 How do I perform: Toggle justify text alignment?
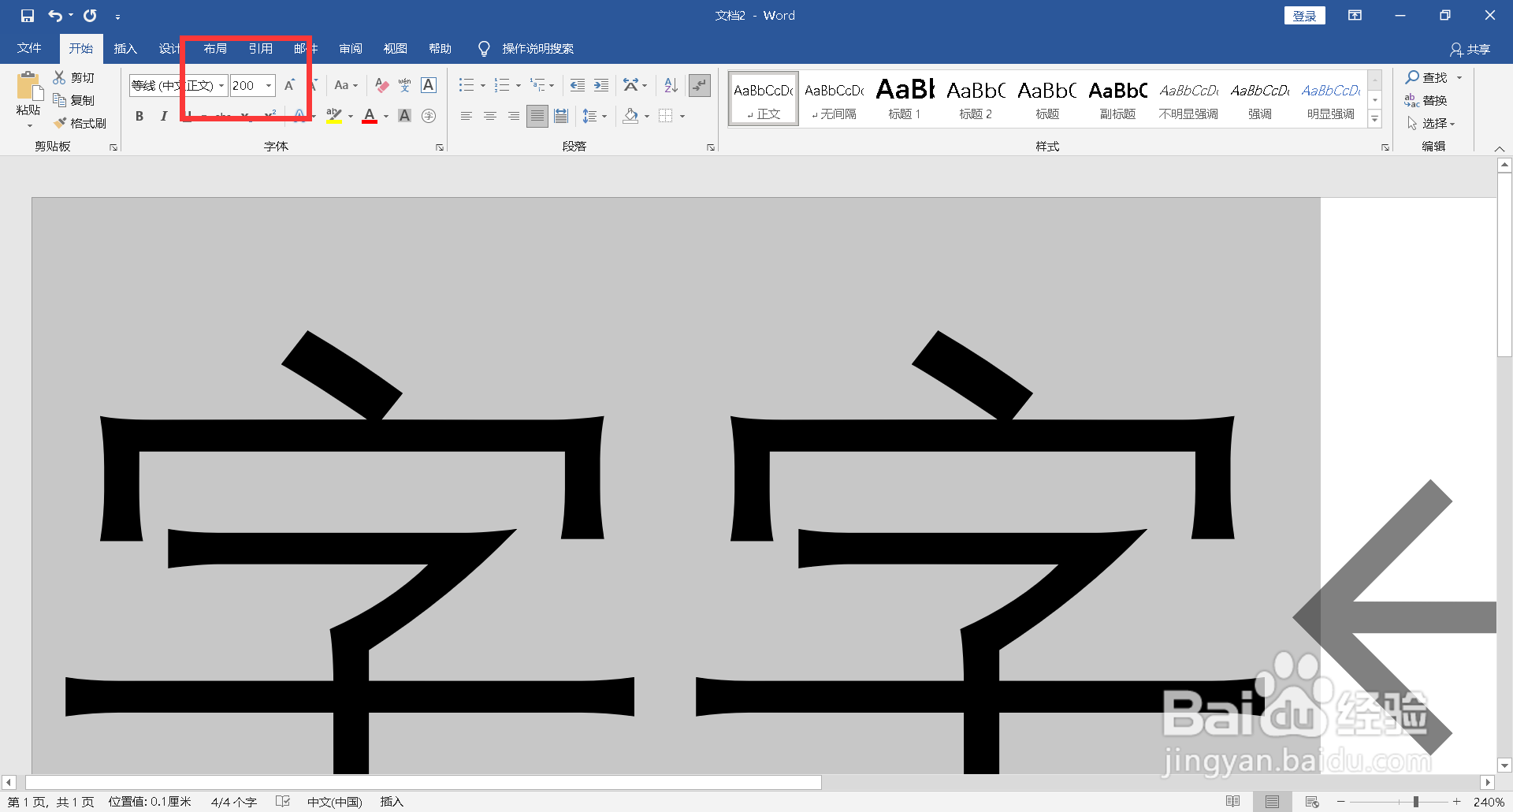pyautogui.click(x=537, y=116)
